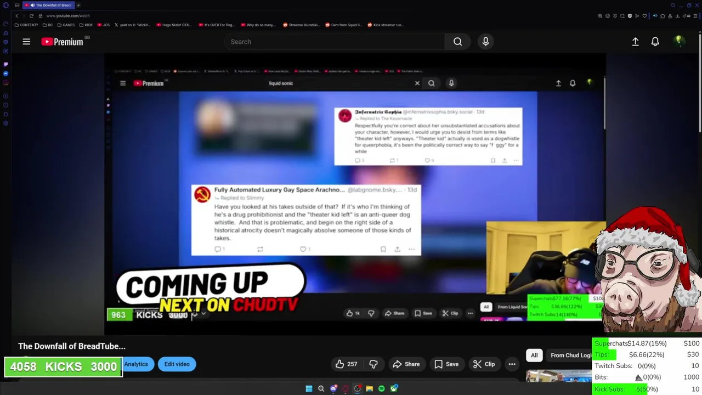Clear the inner video's liquid sonic search
Image resolution: width=702 pixels, height=395 pixels.
pyautogui.click(x=417, y=83)
